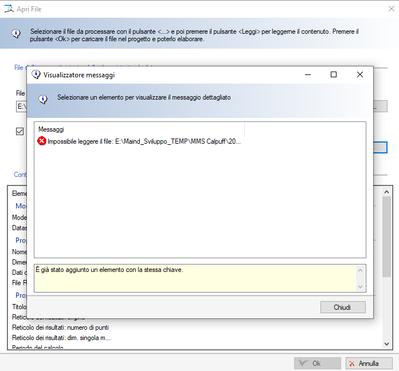Minimize the Visualizzatore messaggi window
399x371 pixels.
point(308,74)
